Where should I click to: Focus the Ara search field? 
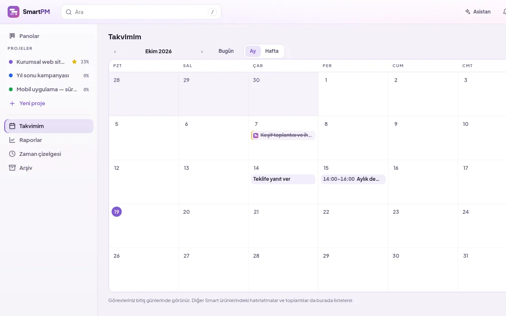click(x=141, y=12)
